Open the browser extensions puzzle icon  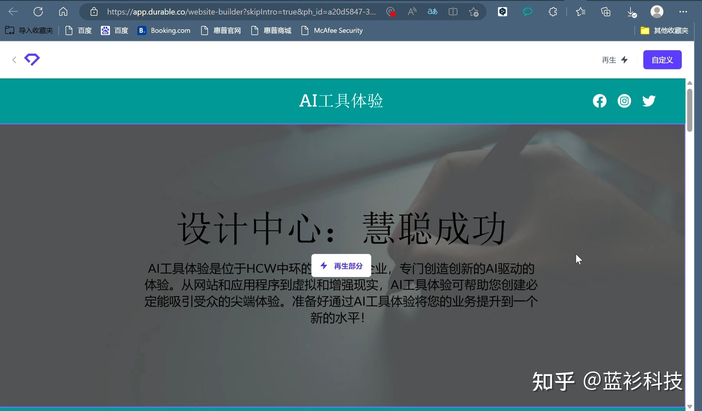(x=553, y=12)
